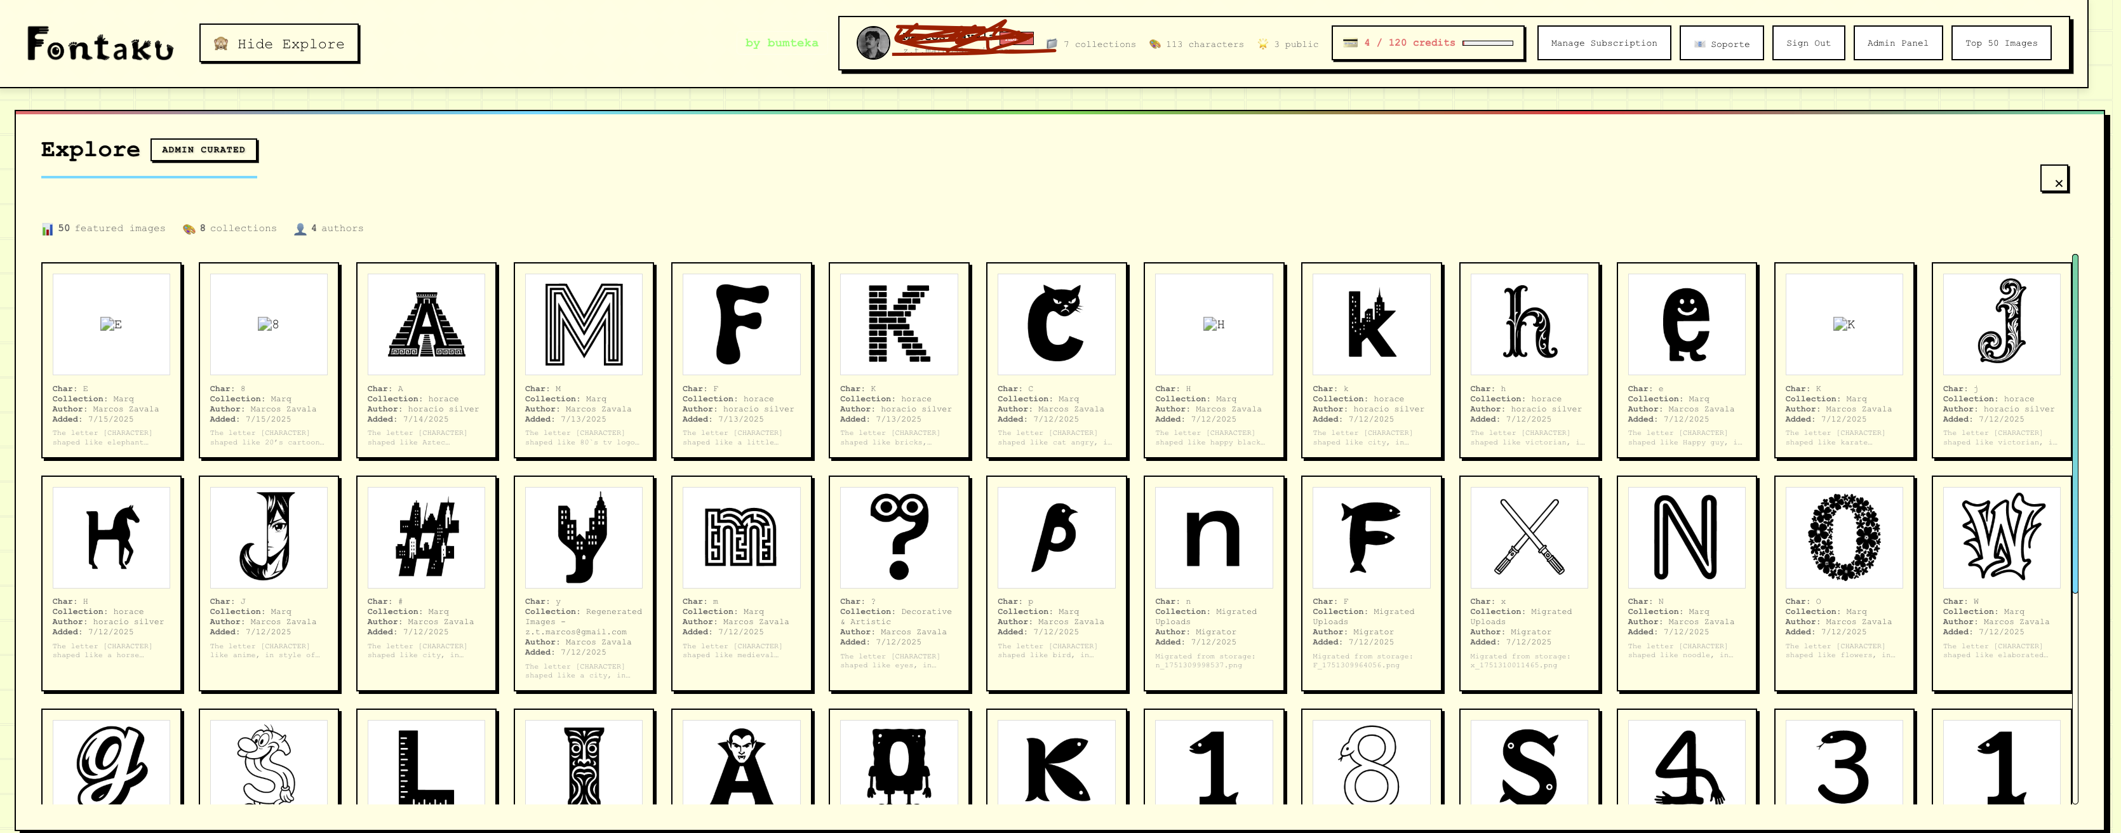Select the bold letter F by horacio silver
Image resolution: width=2121 pixels, height=833 pixels.
pos(741,324)
